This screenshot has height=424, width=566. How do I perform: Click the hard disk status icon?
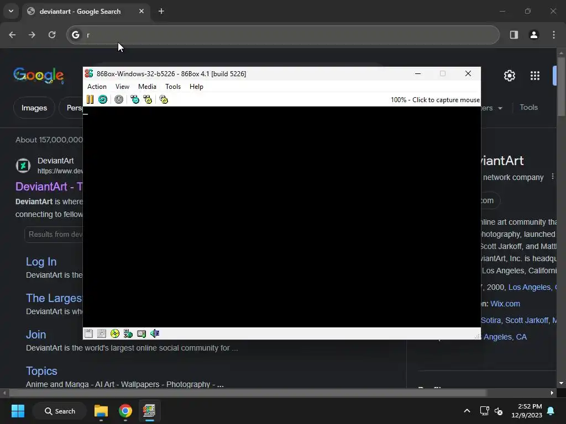[x=141, y=333]
